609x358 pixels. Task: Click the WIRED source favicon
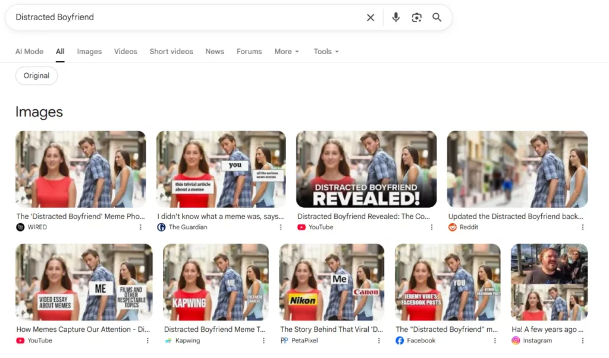coord(20,227)
